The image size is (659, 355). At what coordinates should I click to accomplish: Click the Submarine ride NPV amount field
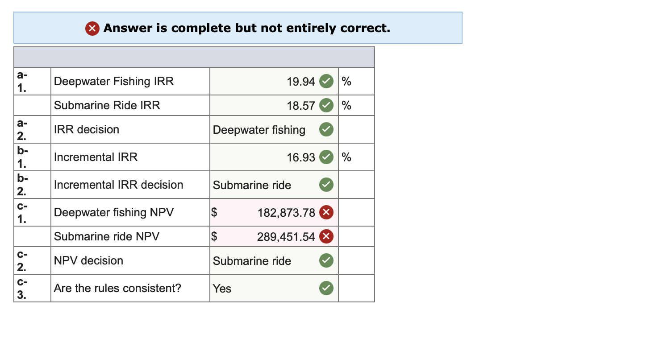coord(277,236)
